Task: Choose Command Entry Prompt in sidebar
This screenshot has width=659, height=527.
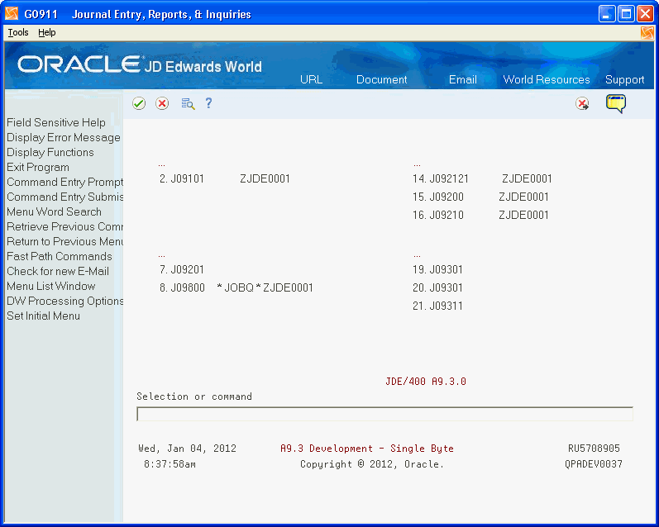Action: coord(64,183)
